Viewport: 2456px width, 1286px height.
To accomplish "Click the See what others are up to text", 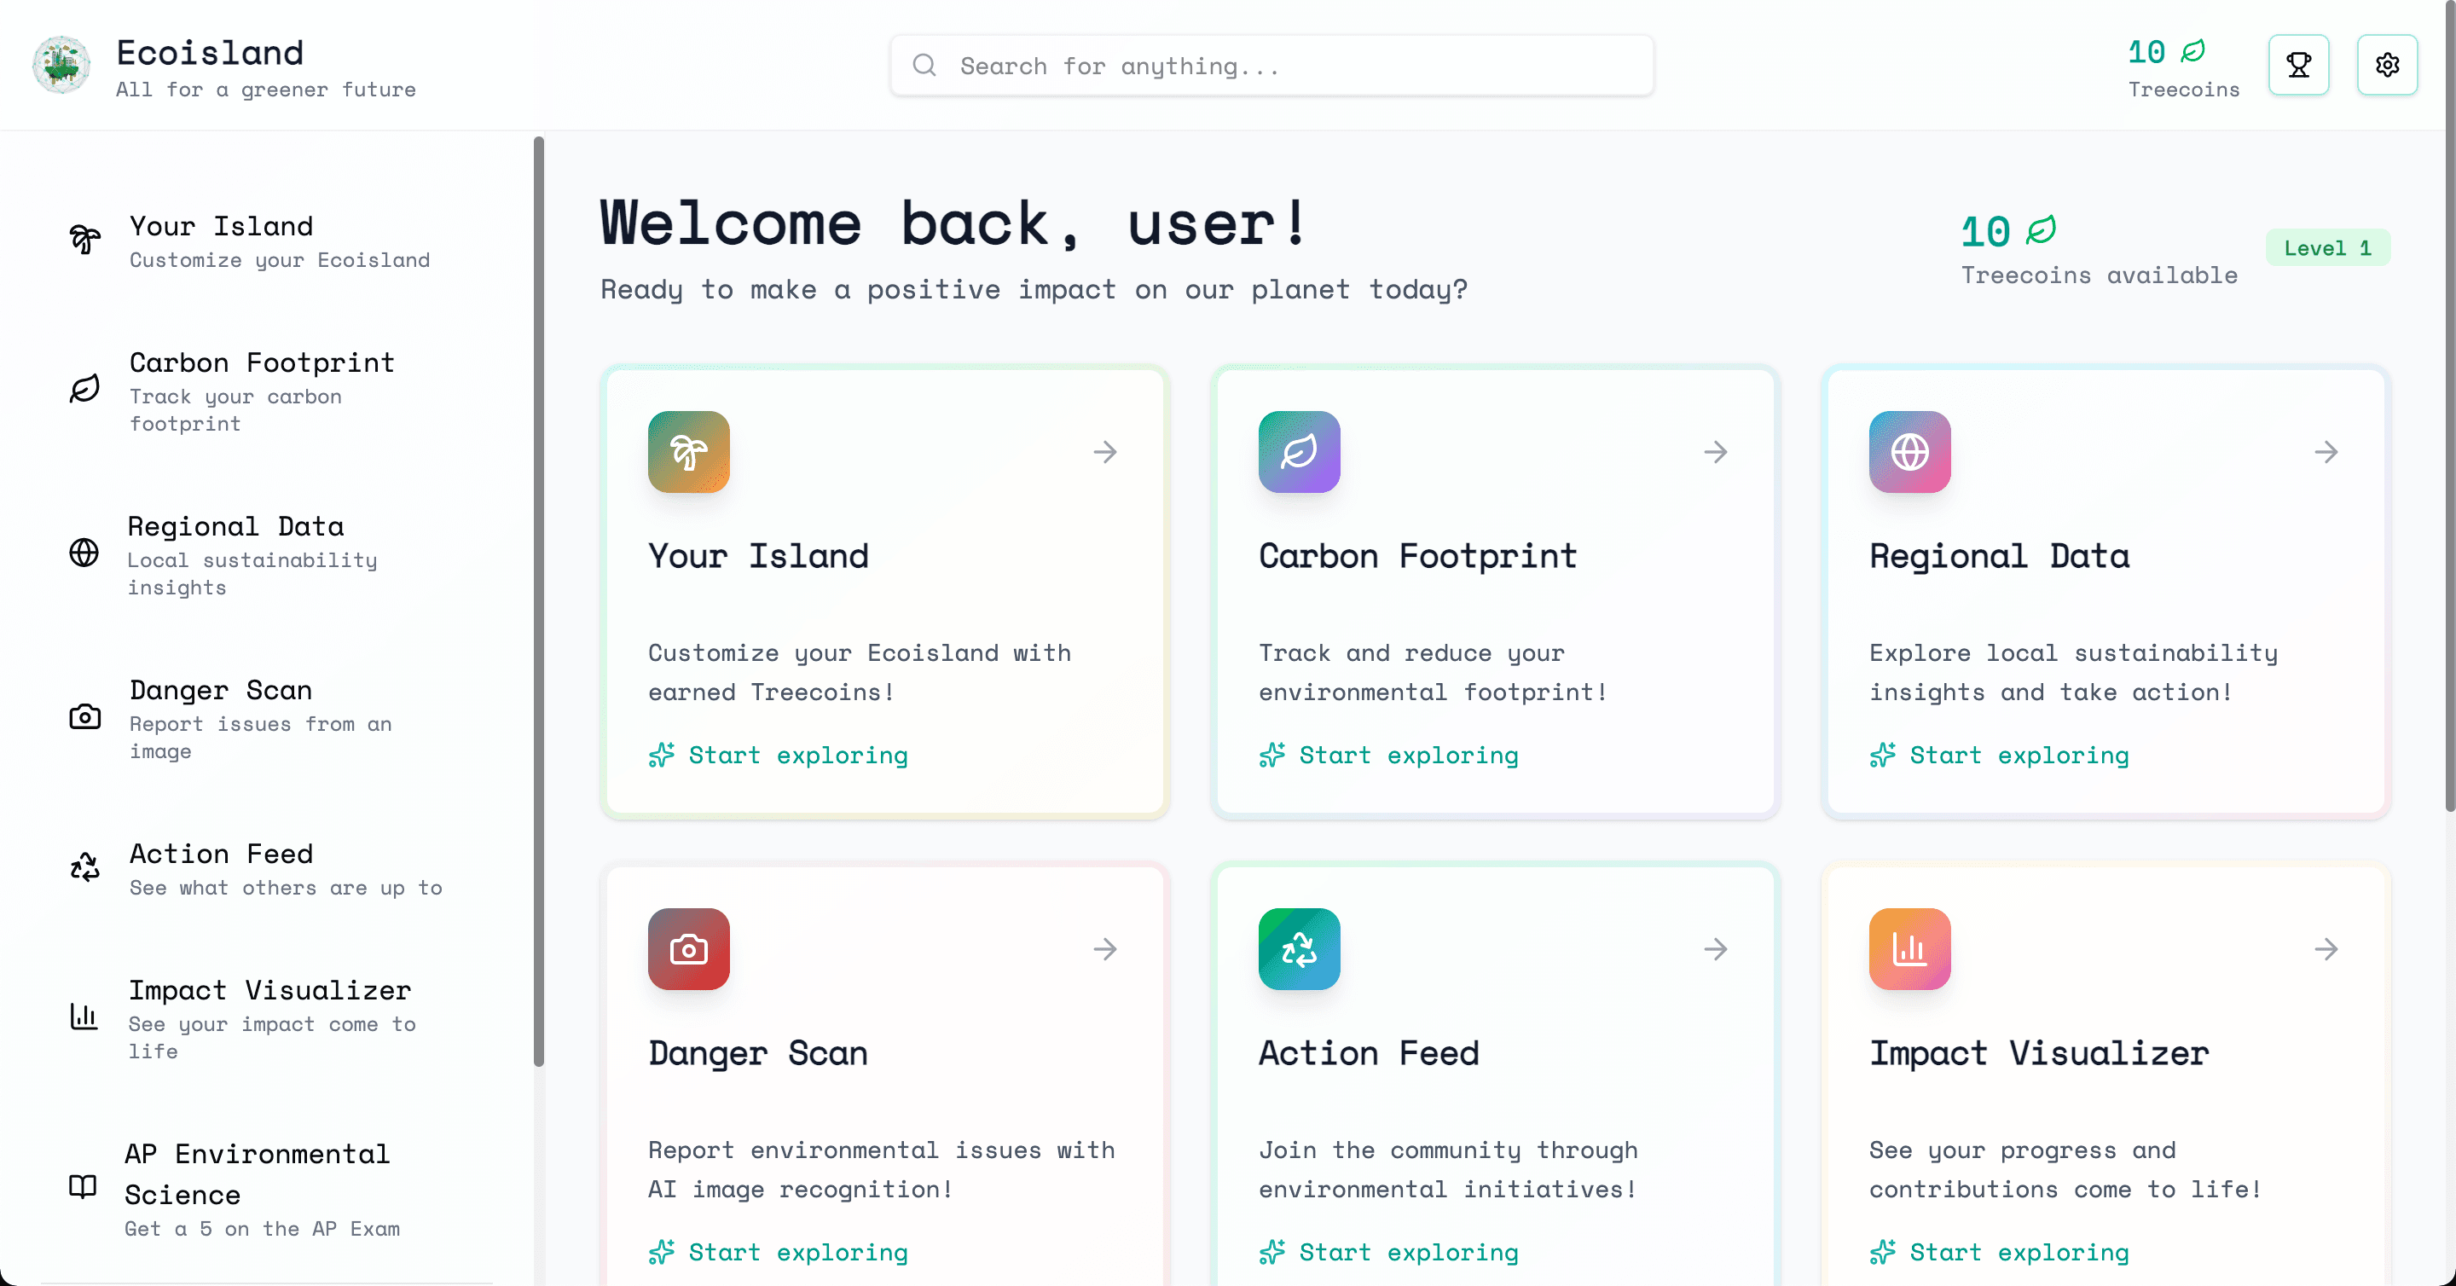I will point(286,888).
